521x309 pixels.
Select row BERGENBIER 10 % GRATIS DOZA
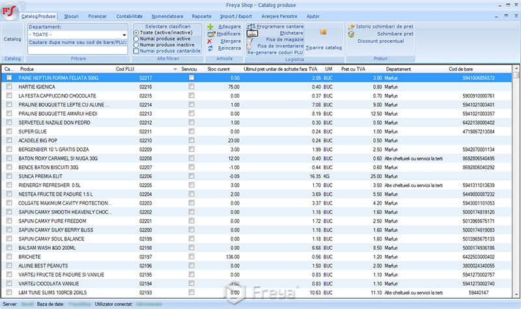tap(256, 150)
